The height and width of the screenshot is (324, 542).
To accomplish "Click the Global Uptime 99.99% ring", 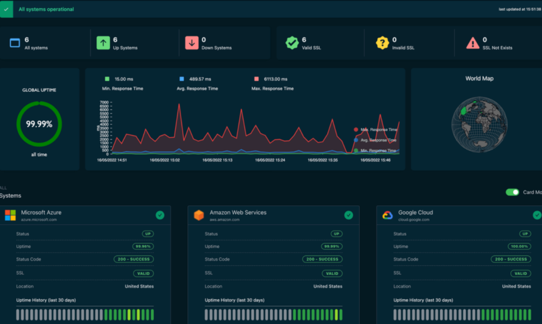I will (39, 124).
